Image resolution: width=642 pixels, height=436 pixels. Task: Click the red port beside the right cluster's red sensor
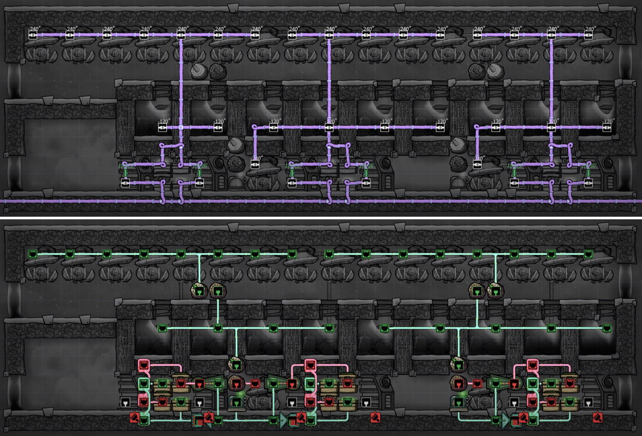477,383
